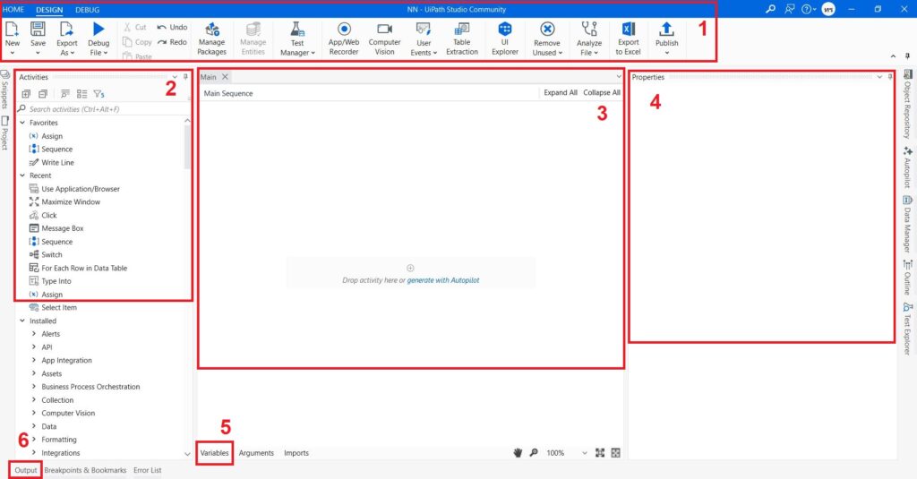Collapse the Favorites section

pyautogui.click(x=21, y=123)
